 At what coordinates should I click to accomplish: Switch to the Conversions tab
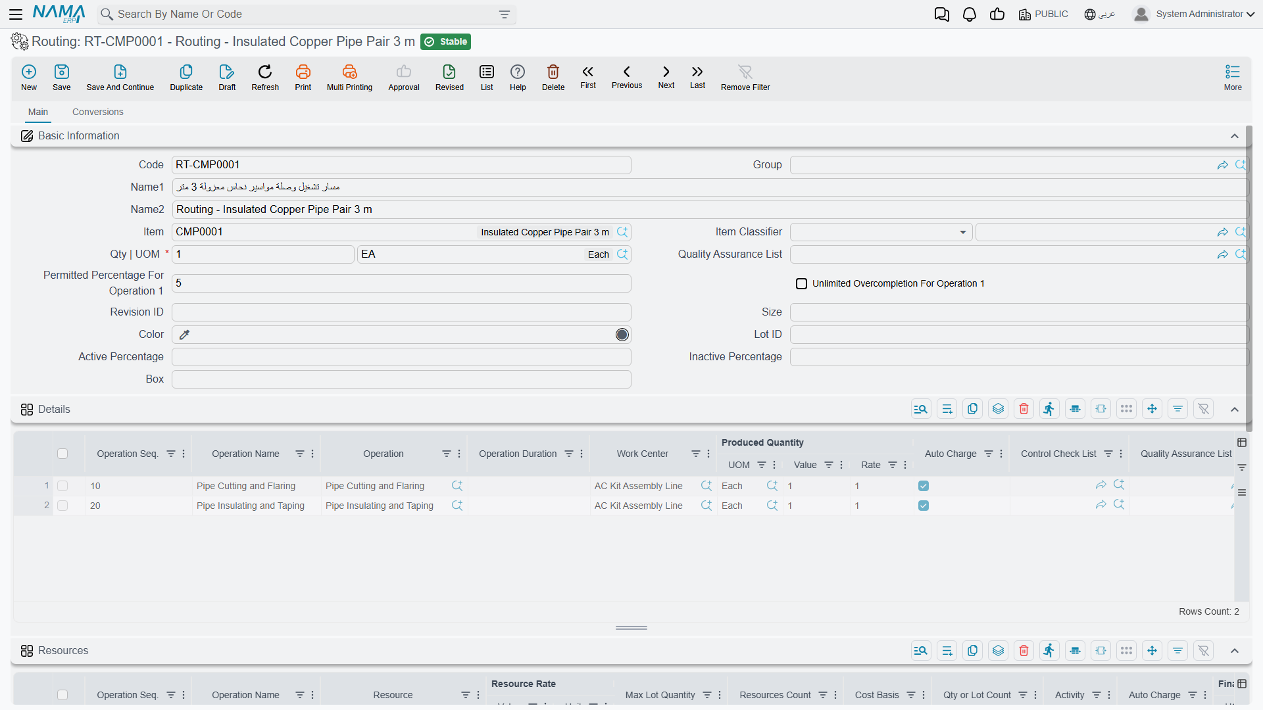[98, 112]
